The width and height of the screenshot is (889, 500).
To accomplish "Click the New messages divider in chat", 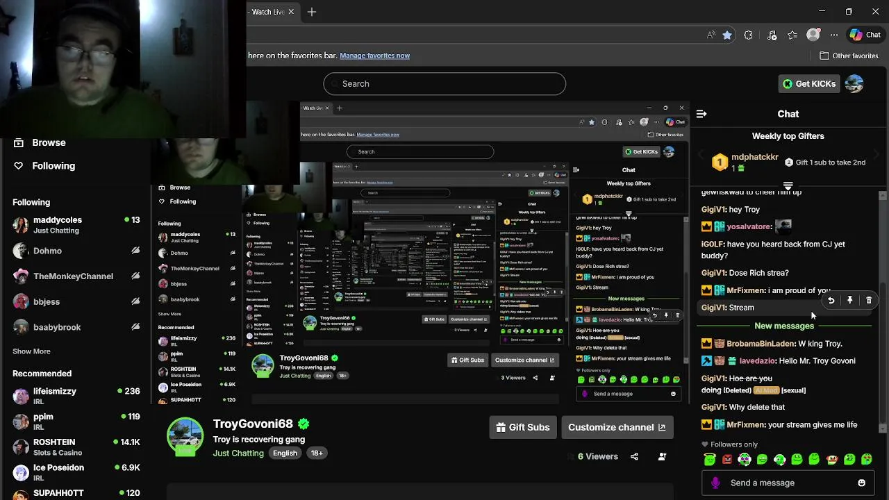I will point(784,326).
